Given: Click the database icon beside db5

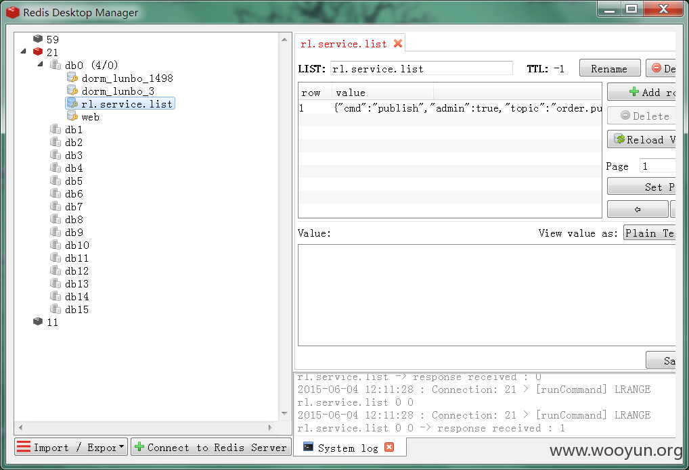Looking at the screenshot, I should (x=55, y=181).
